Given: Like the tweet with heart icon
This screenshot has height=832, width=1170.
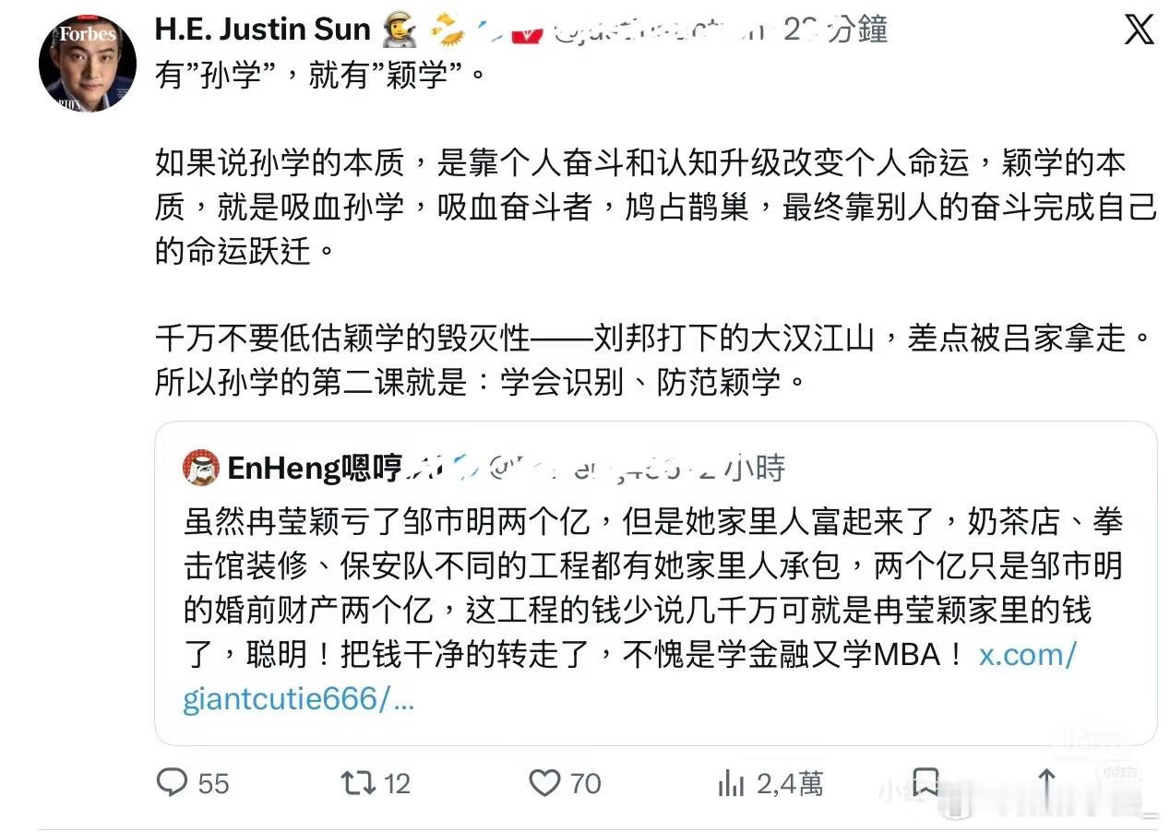Looking at the screenshot, I should 544,783.
